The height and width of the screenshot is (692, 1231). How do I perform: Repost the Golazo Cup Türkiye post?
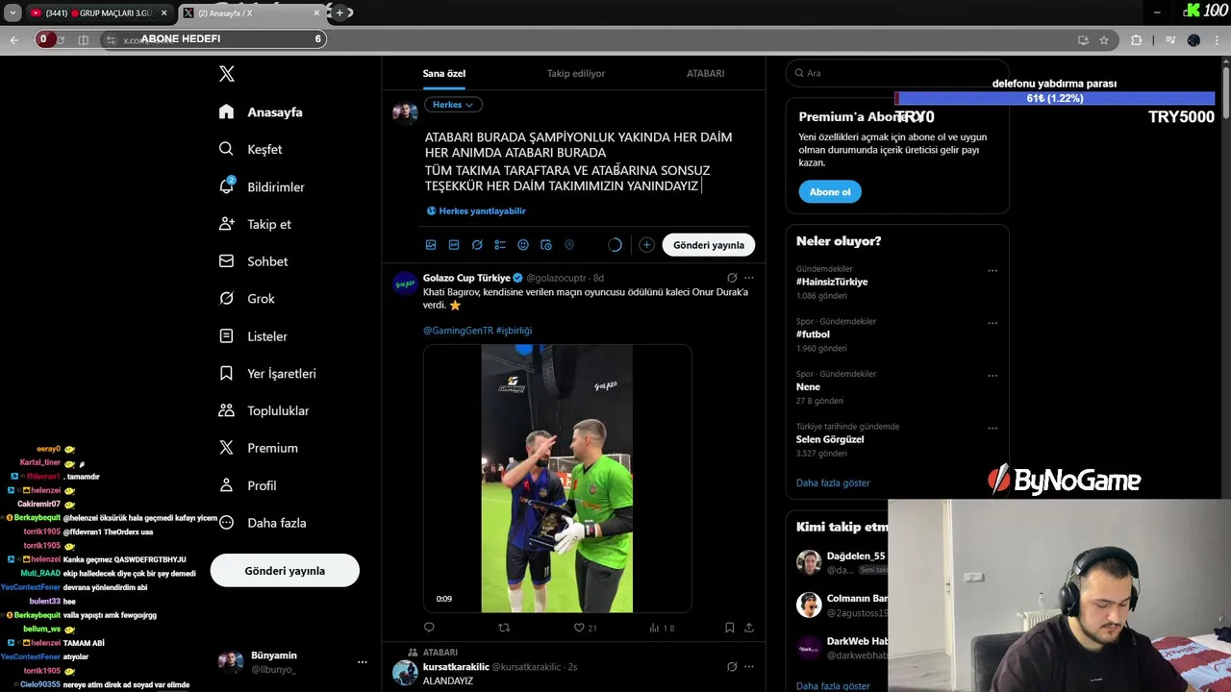coord(504,628)
